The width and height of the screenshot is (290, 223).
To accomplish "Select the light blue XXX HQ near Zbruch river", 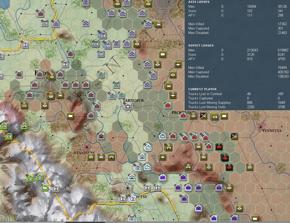I will (137, 168).
